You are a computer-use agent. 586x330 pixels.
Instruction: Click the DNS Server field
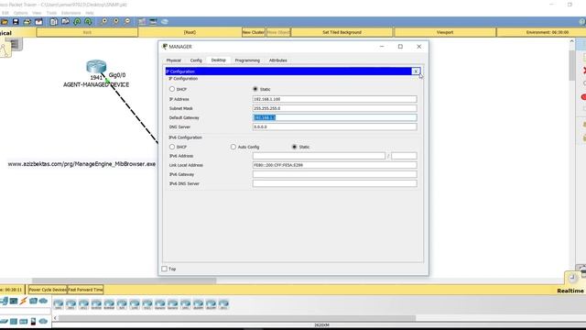coord(334,126)
